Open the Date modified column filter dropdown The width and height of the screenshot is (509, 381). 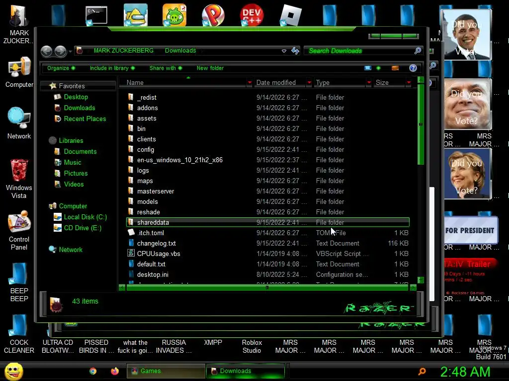(x=309, y=83)
